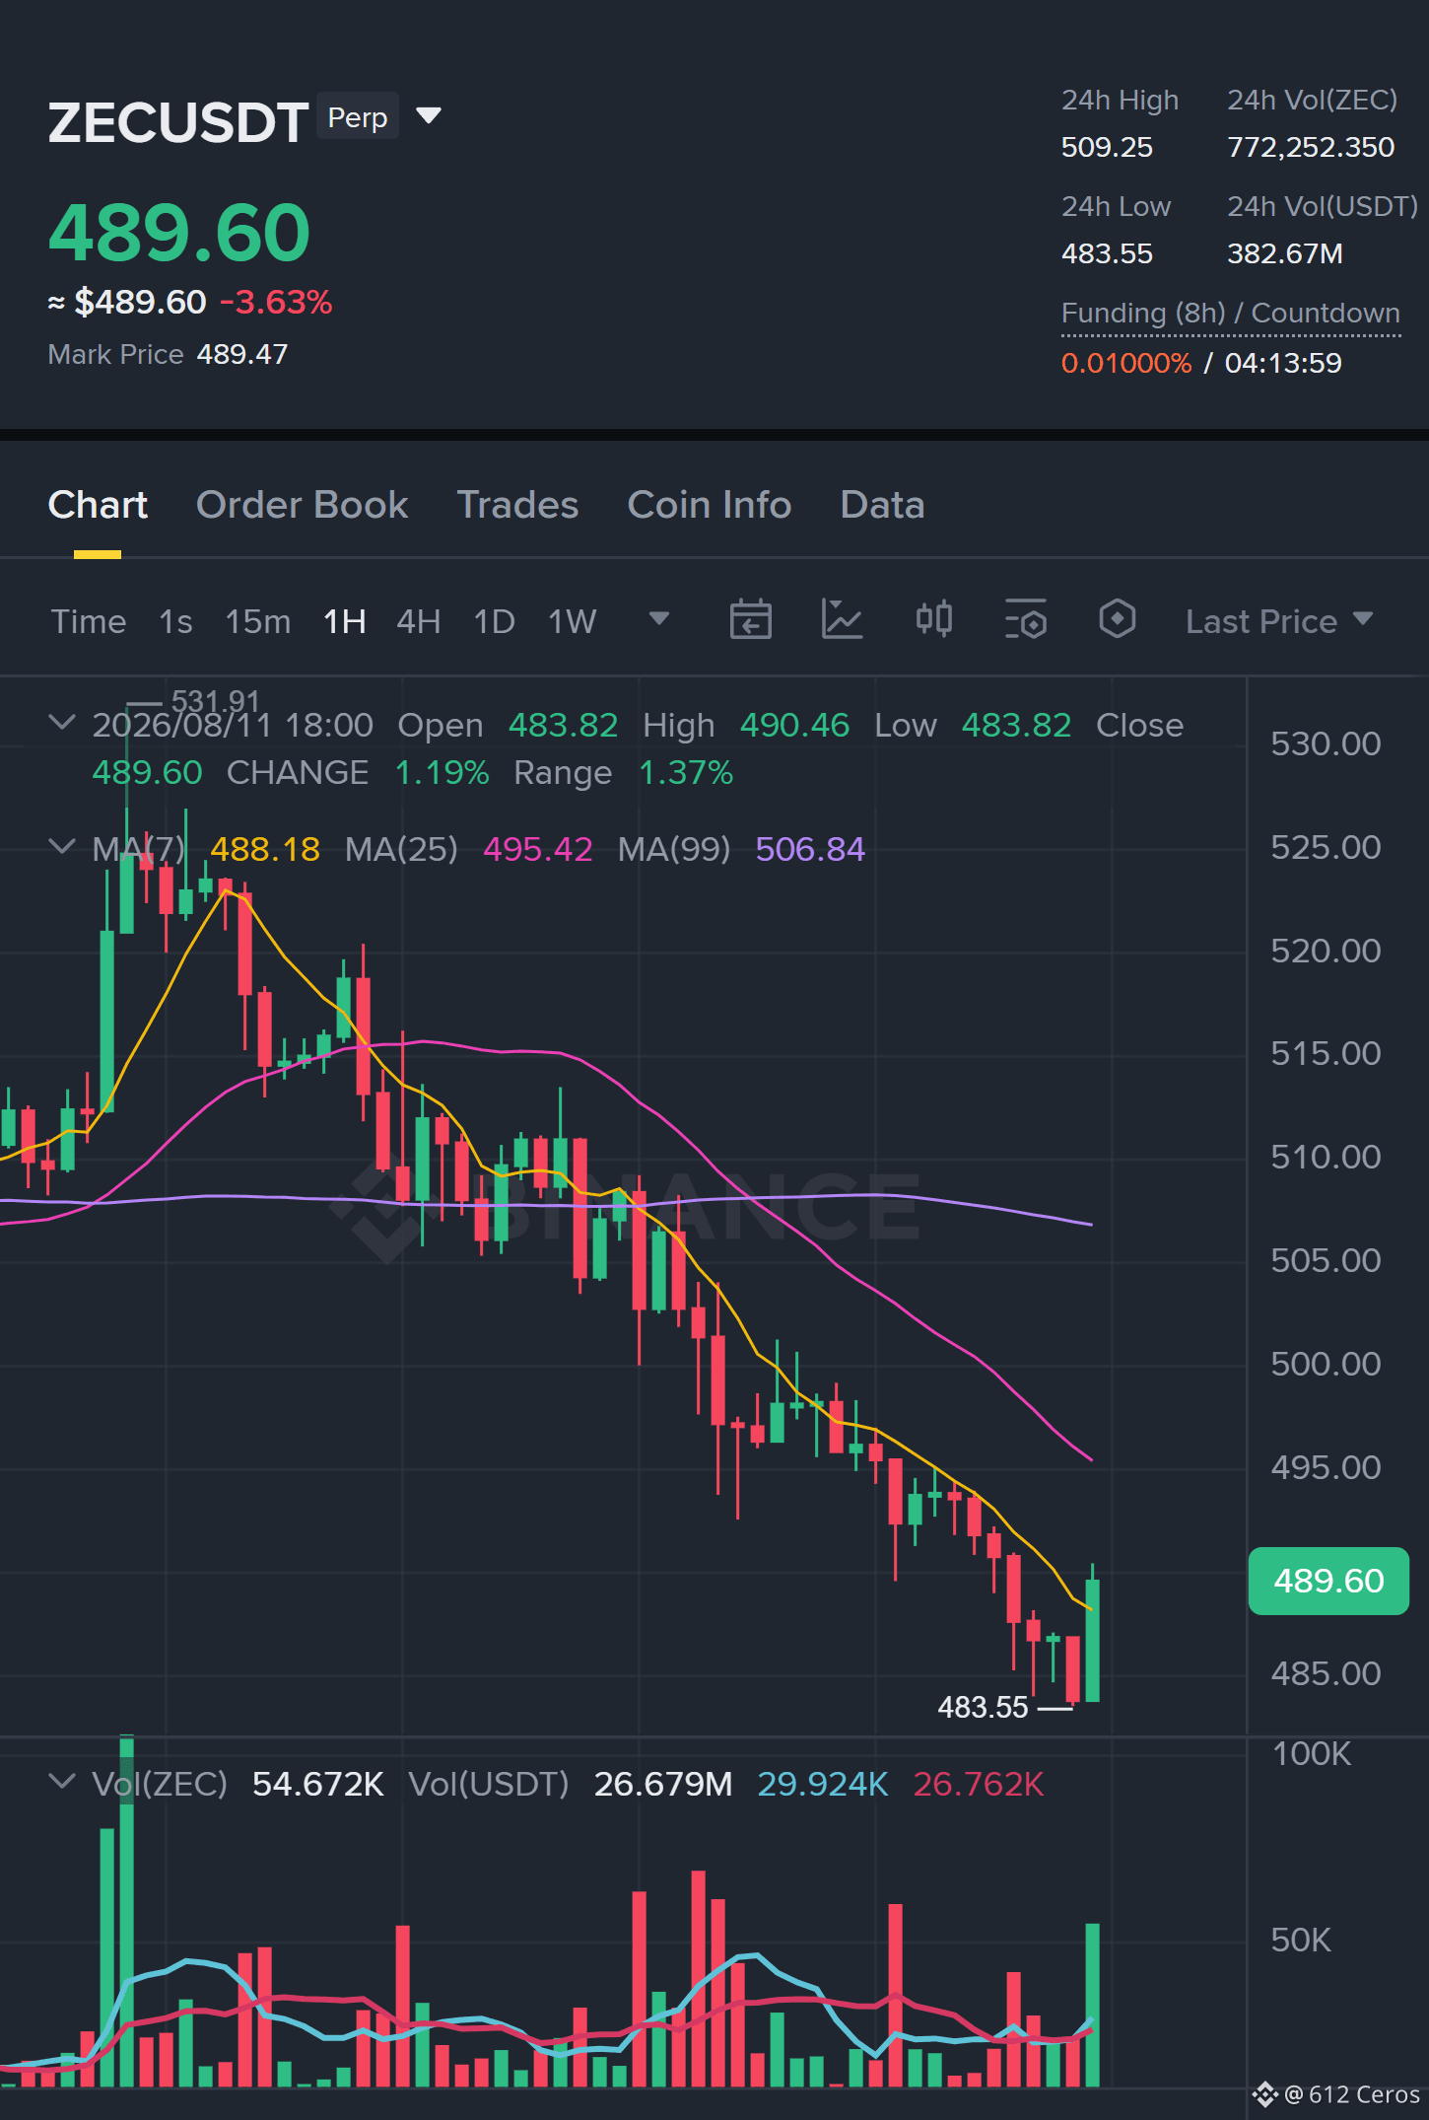Tap the 100K volume axis label
1429x2120 pixels.
click(x=1312, y=1753)
